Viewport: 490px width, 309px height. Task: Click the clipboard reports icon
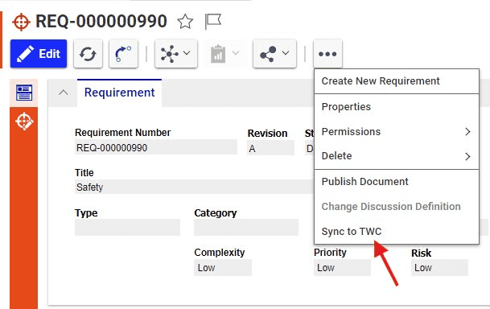(x=218, y=54)
